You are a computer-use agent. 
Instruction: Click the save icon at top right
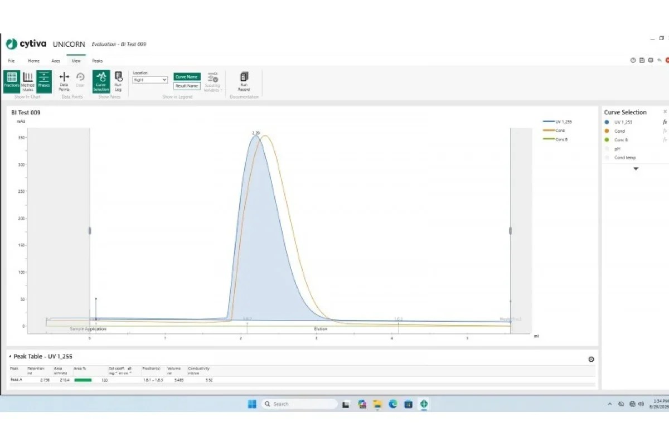tap(642, 60)
